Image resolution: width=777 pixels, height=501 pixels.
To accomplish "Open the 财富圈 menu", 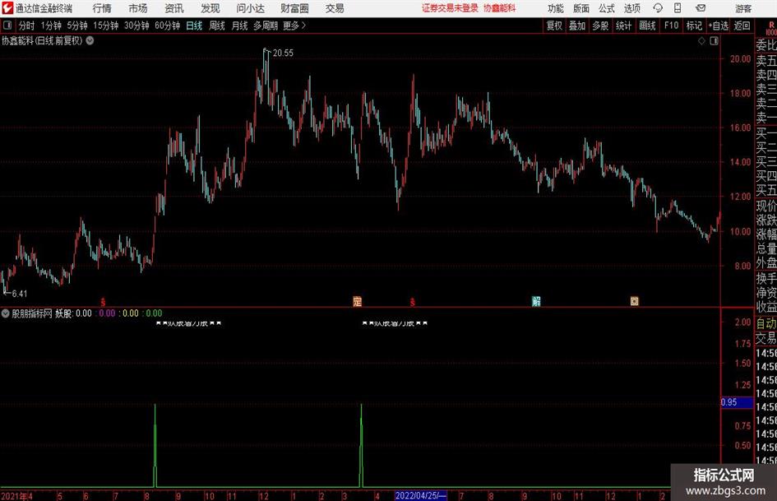I will (x=294, y=8).
